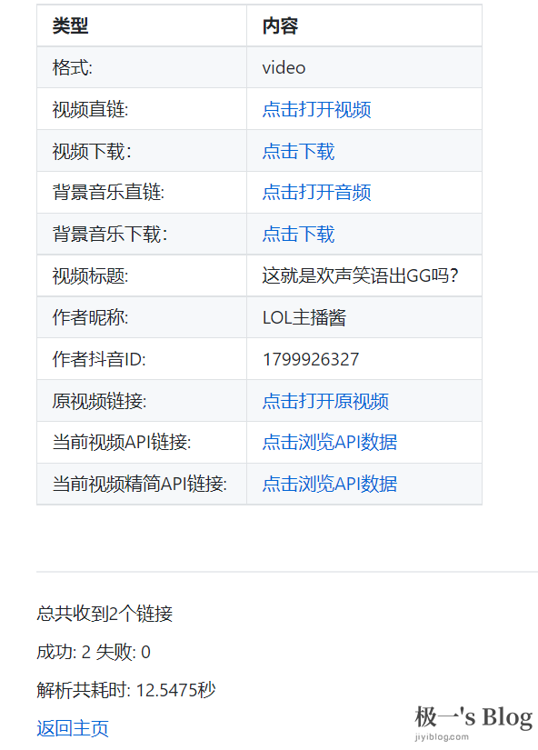
Task: Click the author nickname LOL主播酱
Action: coord(304,317)
